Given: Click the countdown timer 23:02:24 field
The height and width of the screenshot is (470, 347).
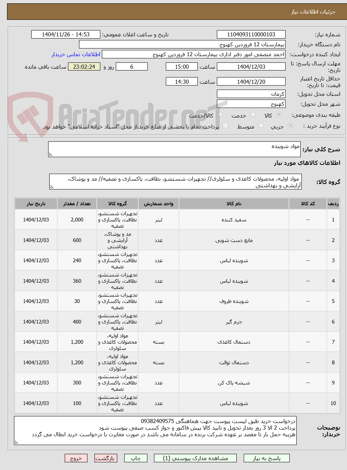Looking at the screenshot, I should point(84,66).
